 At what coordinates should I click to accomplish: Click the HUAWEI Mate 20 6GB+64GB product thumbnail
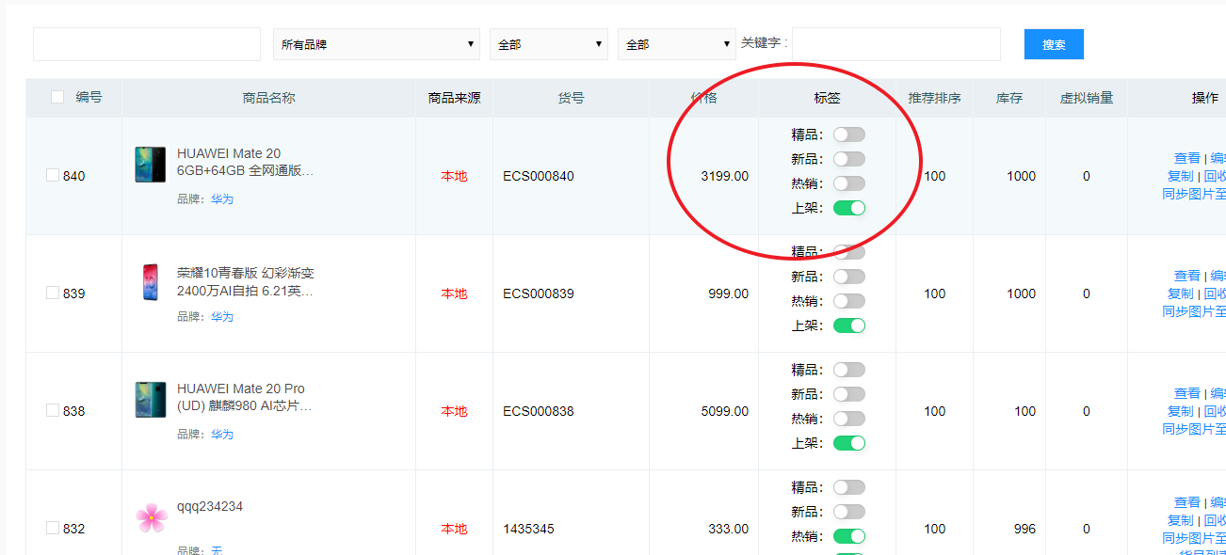click(151, 165)
